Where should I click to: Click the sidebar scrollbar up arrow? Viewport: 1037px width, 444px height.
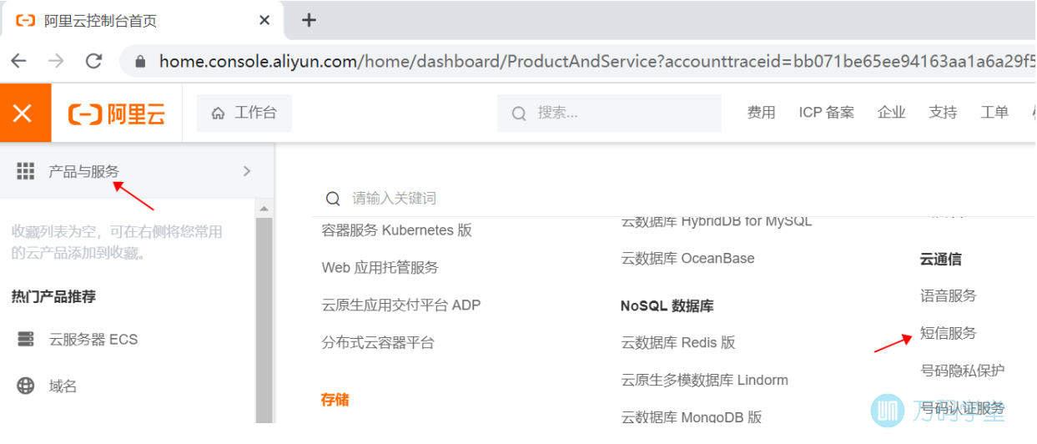(264, 209)
